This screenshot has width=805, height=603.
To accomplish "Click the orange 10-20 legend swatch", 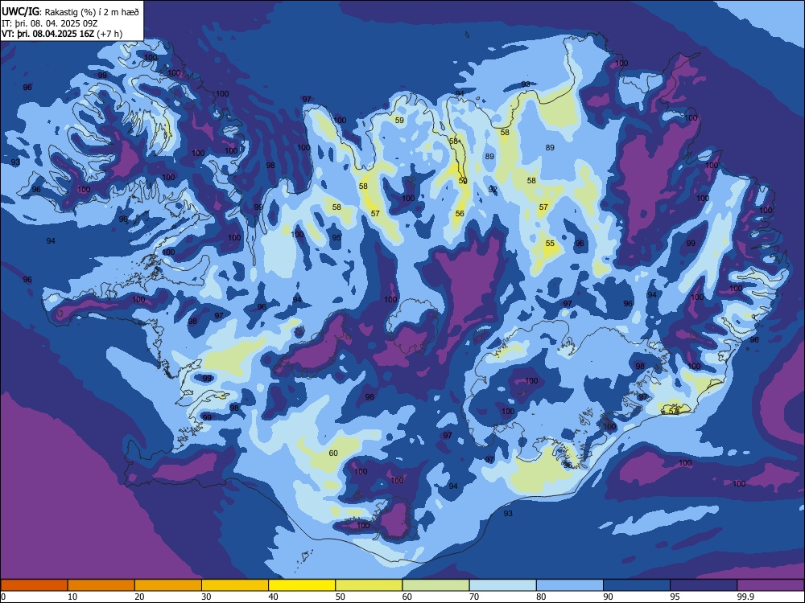I will (x=101, y=585).
